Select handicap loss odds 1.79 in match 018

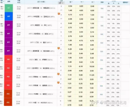point(92,62)
